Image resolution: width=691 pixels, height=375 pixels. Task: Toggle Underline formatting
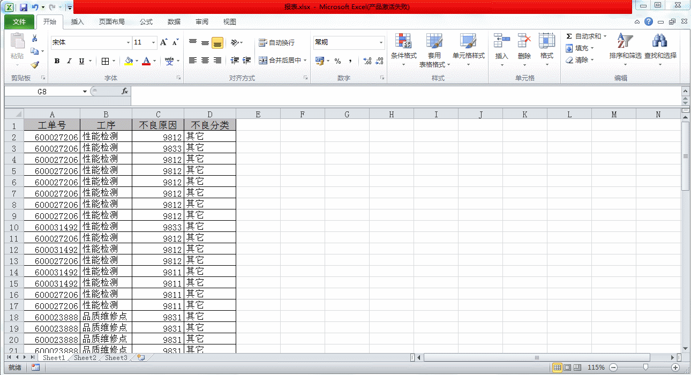pos(81,61)
